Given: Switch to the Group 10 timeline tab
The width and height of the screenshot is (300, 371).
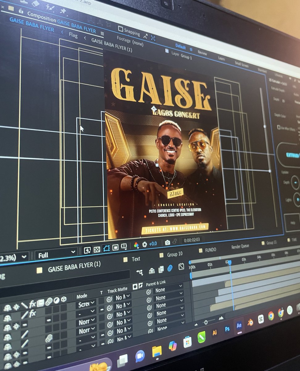Looking at the screenshot, I should coord(175,254).
